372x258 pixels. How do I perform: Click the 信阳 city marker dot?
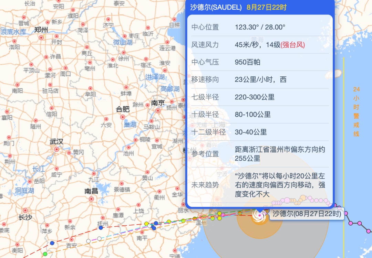pyautogui.click(x=52, y=108)
